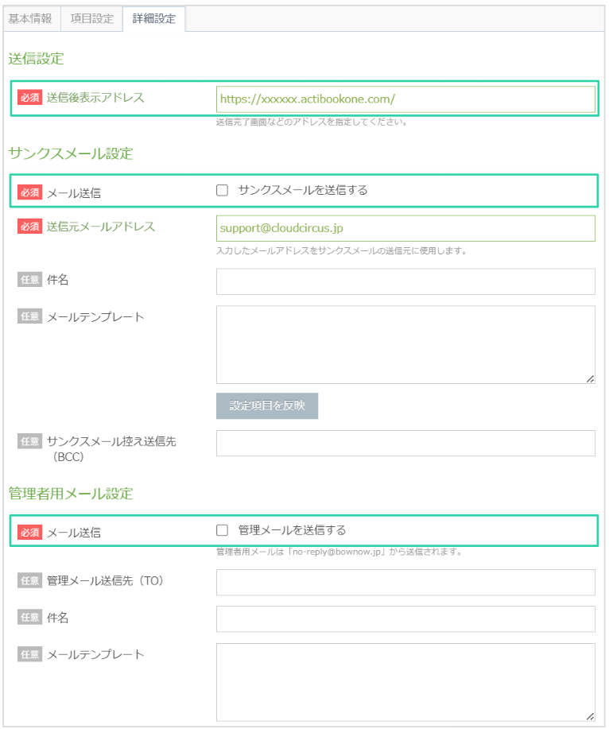609x729 pixels.
Task: Focus the 送信元メールアドレス input field
Action: point(405,228)
